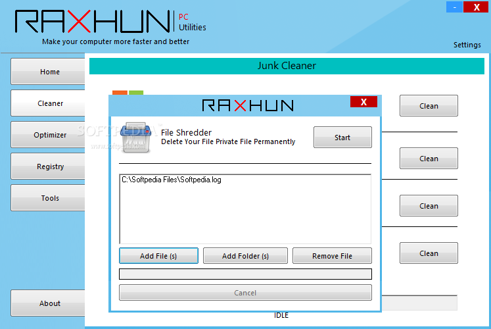
Task: Open Settings in the top right
Action: click(x=467, y=45)
